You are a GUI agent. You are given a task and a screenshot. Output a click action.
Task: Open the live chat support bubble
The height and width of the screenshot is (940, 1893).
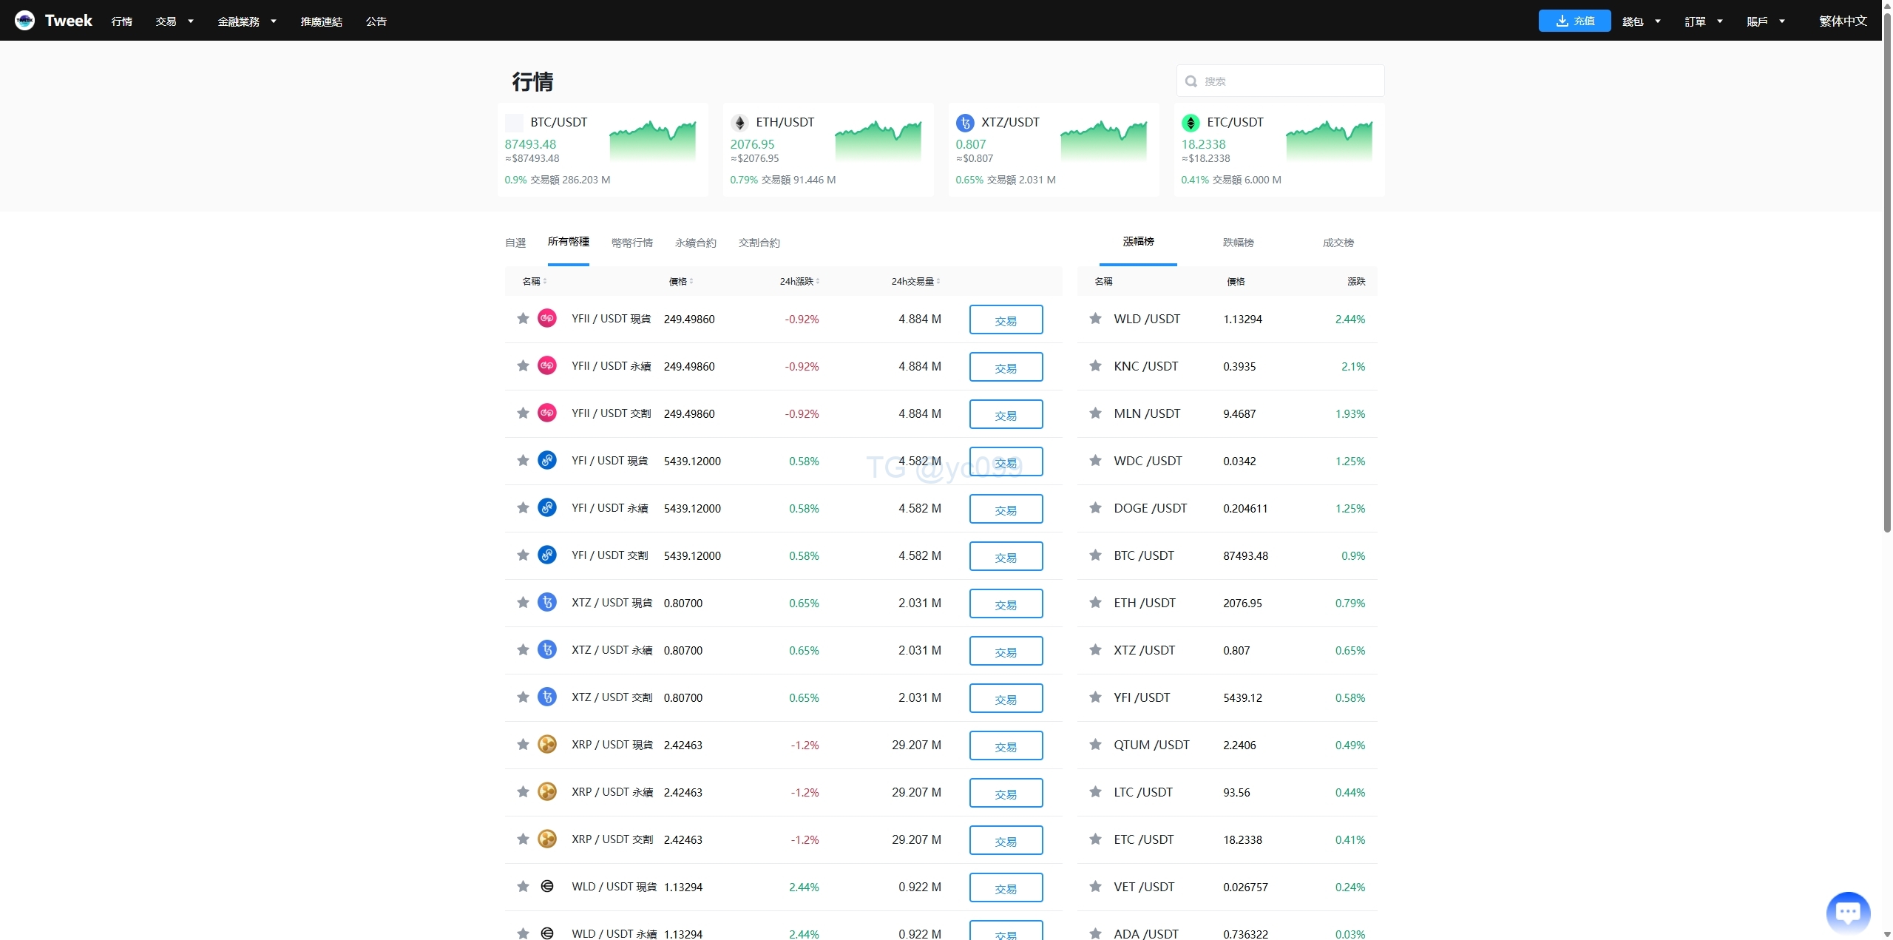(x=1847, y=912)
